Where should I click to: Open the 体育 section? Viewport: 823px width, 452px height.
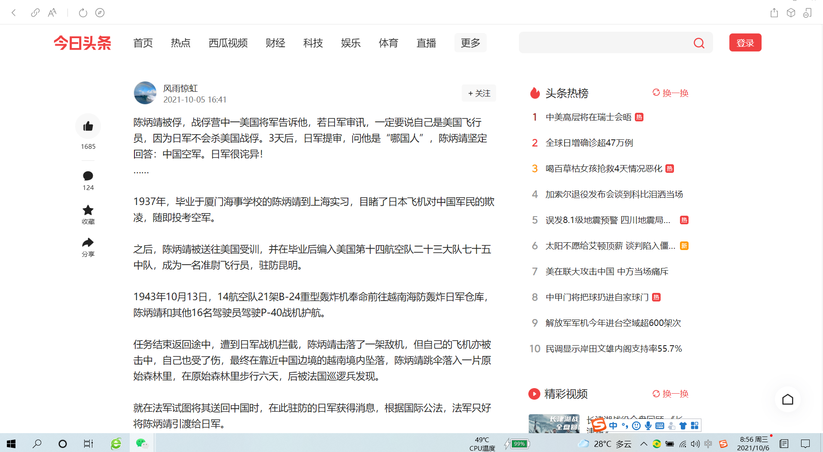389,43
